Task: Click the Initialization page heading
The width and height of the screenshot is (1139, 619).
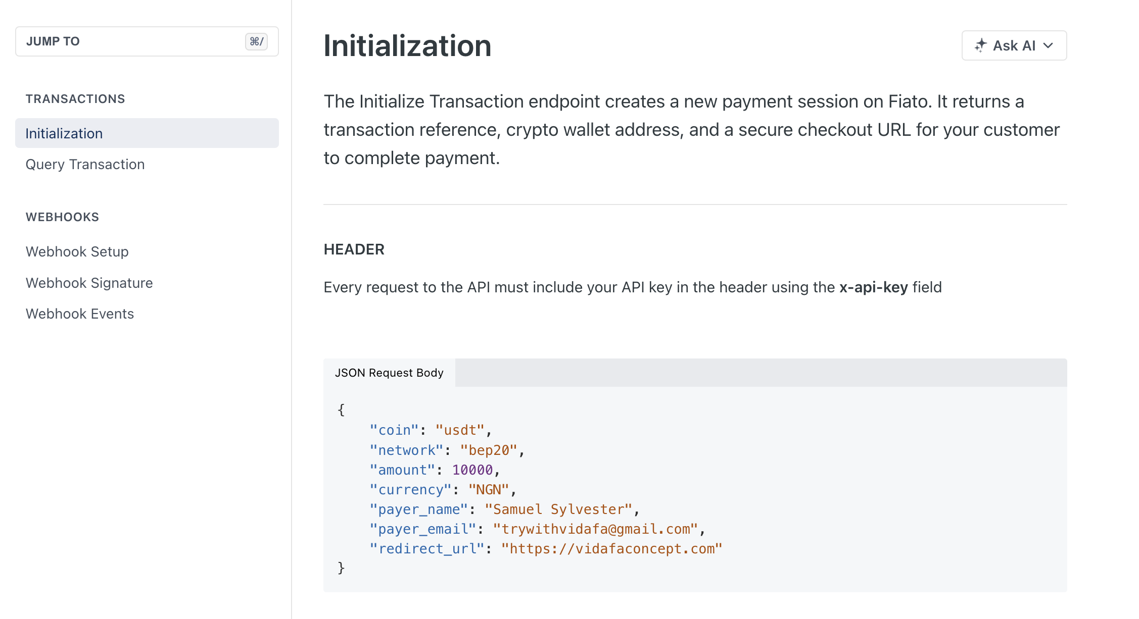Action: (x=407, y=46)
